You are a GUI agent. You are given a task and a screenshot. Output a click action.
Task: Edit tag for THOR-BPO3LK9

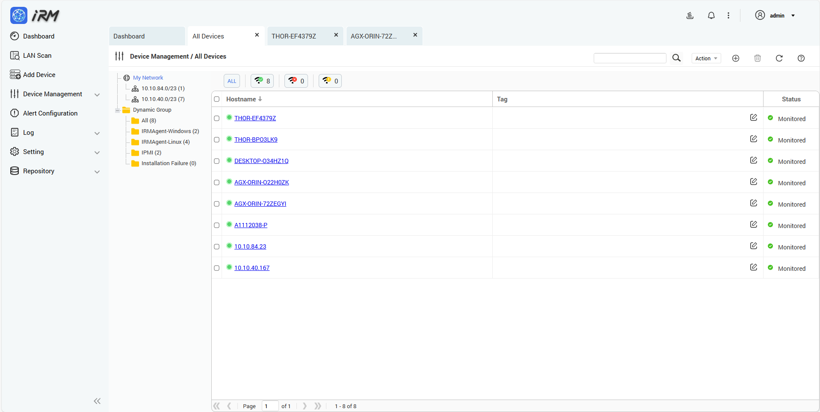pos(754,139)
